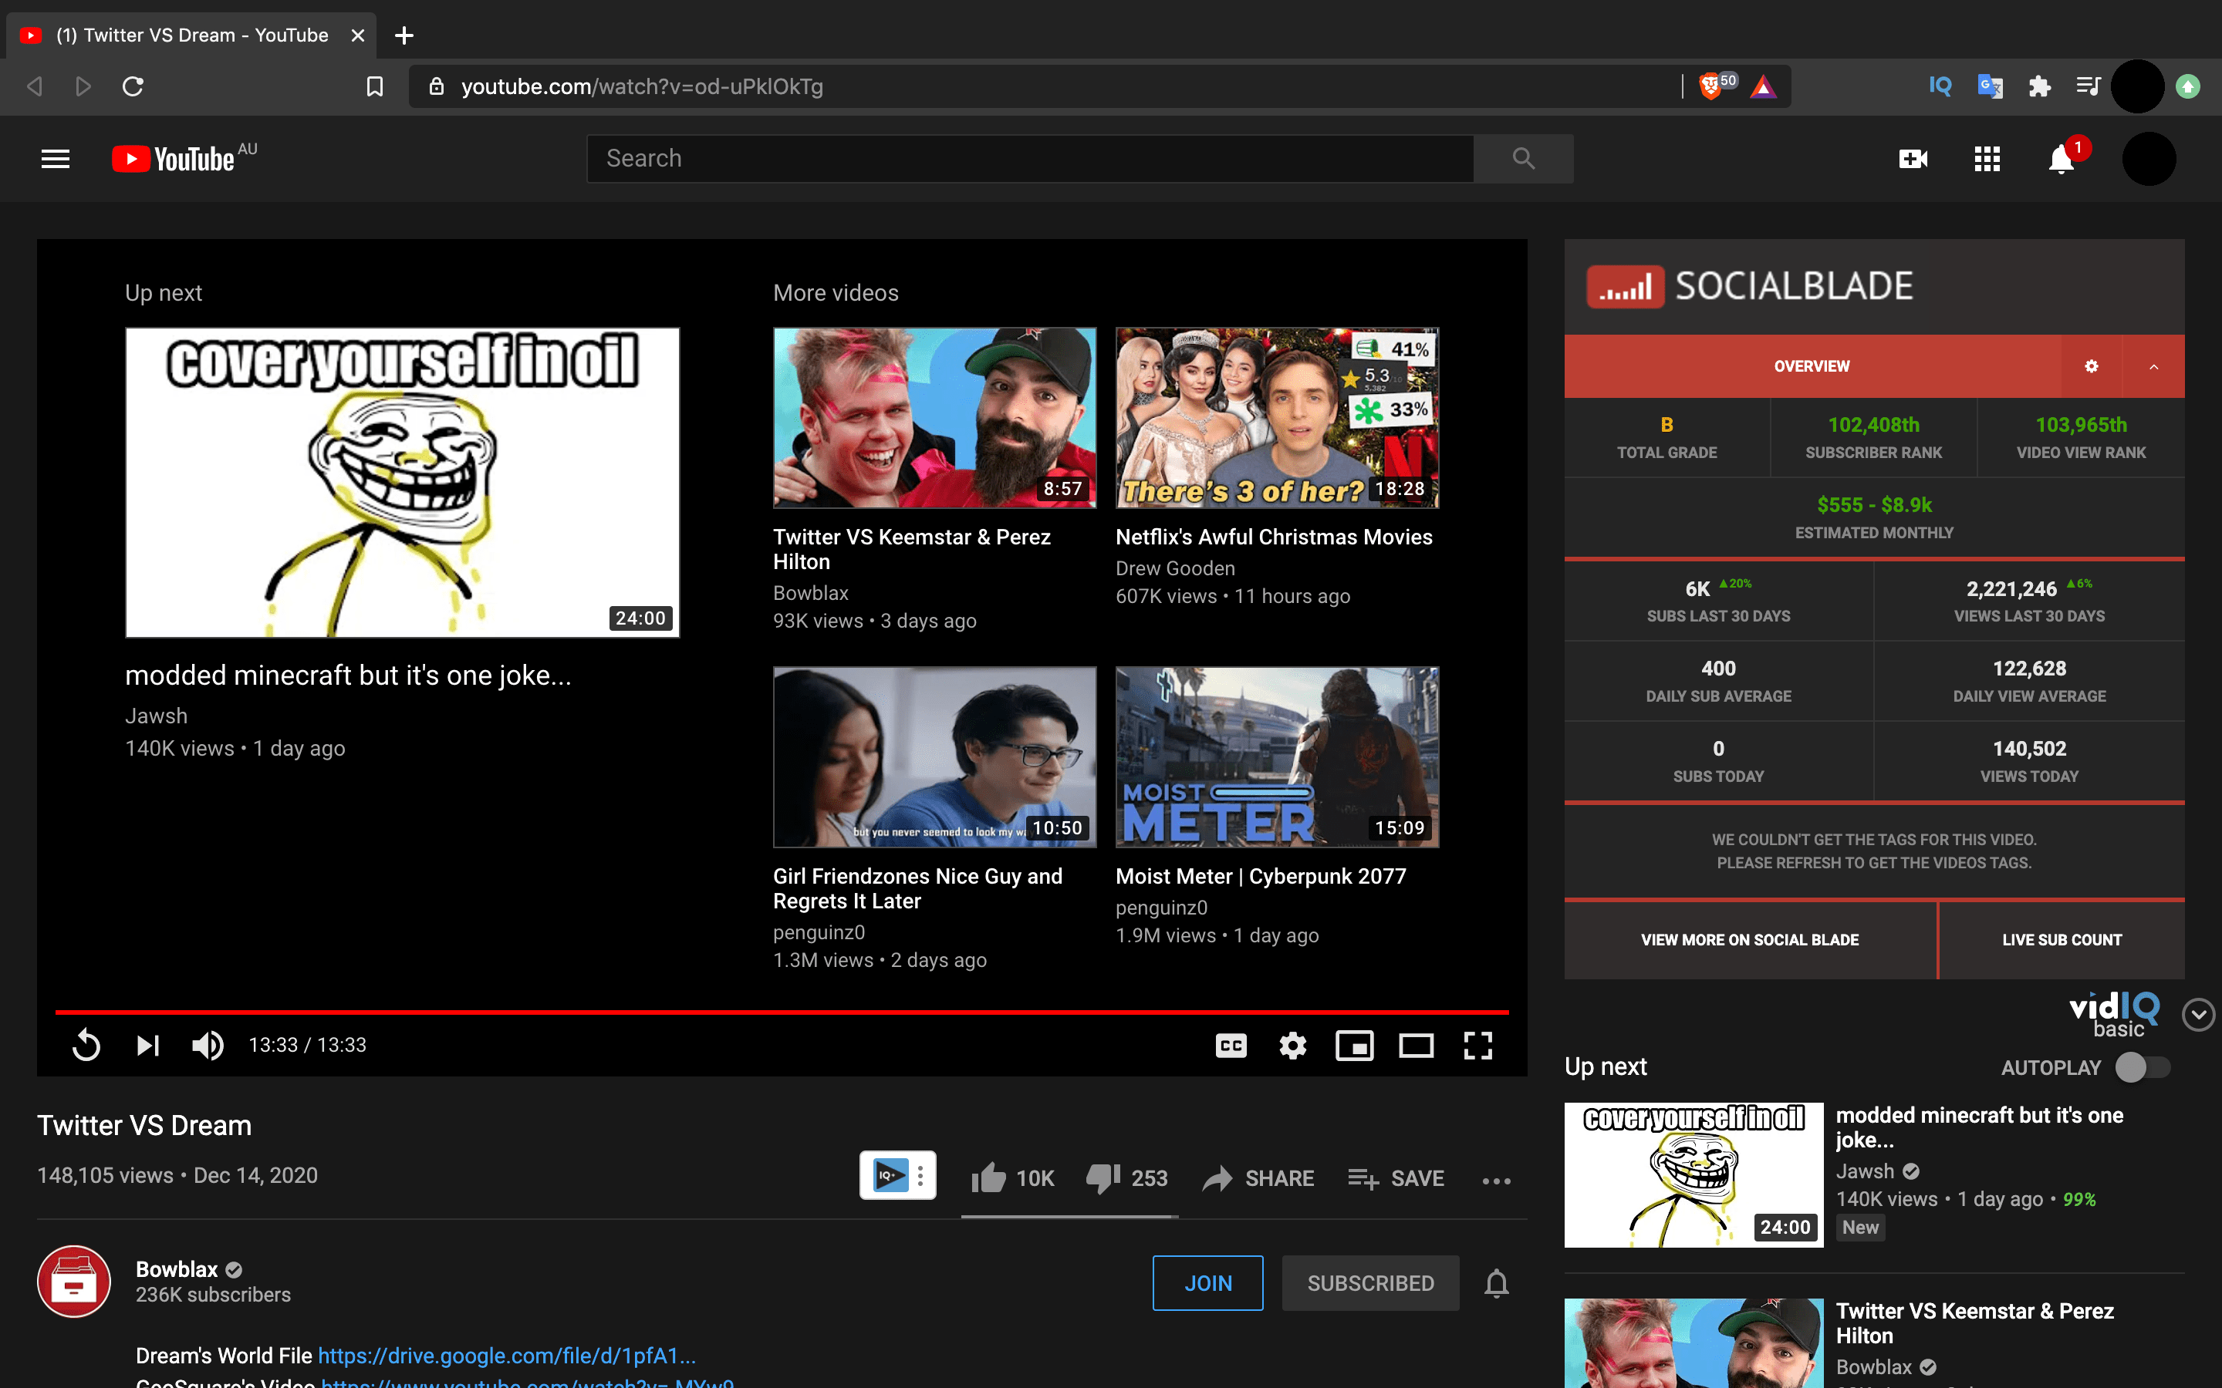Disable the Autoplay switch
Image resolution: width=2222 pixels, height=1388 pixels.
pos(2143,1066)
